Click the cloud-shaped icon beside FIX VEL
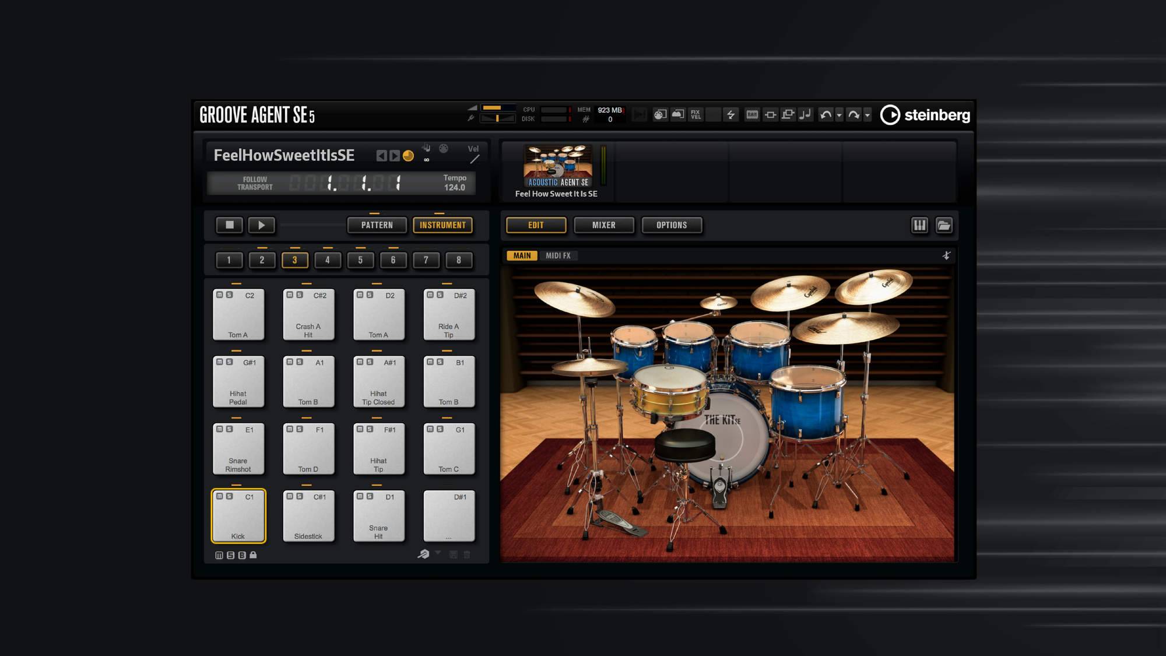Viewport: 1166px width, 656px height. [x=677, y=115]
